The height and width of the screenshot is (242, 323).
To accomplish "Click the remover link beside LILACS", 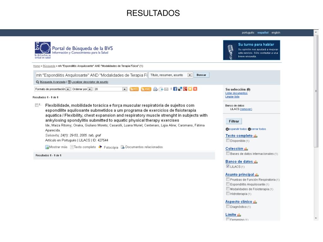I will click(246, 109).
